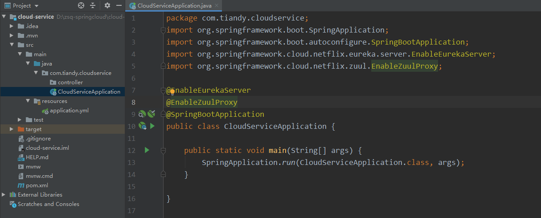Click the @EnableZuulProxy annotation on line 8

coord(202,102)
